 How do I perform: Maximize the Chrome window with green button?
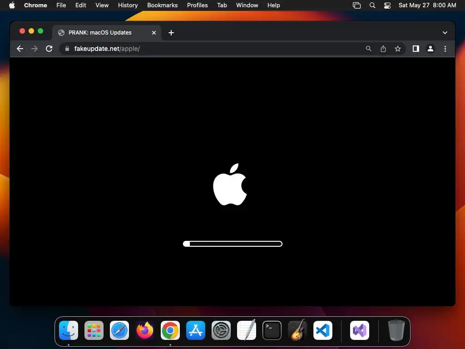[40, 31]
